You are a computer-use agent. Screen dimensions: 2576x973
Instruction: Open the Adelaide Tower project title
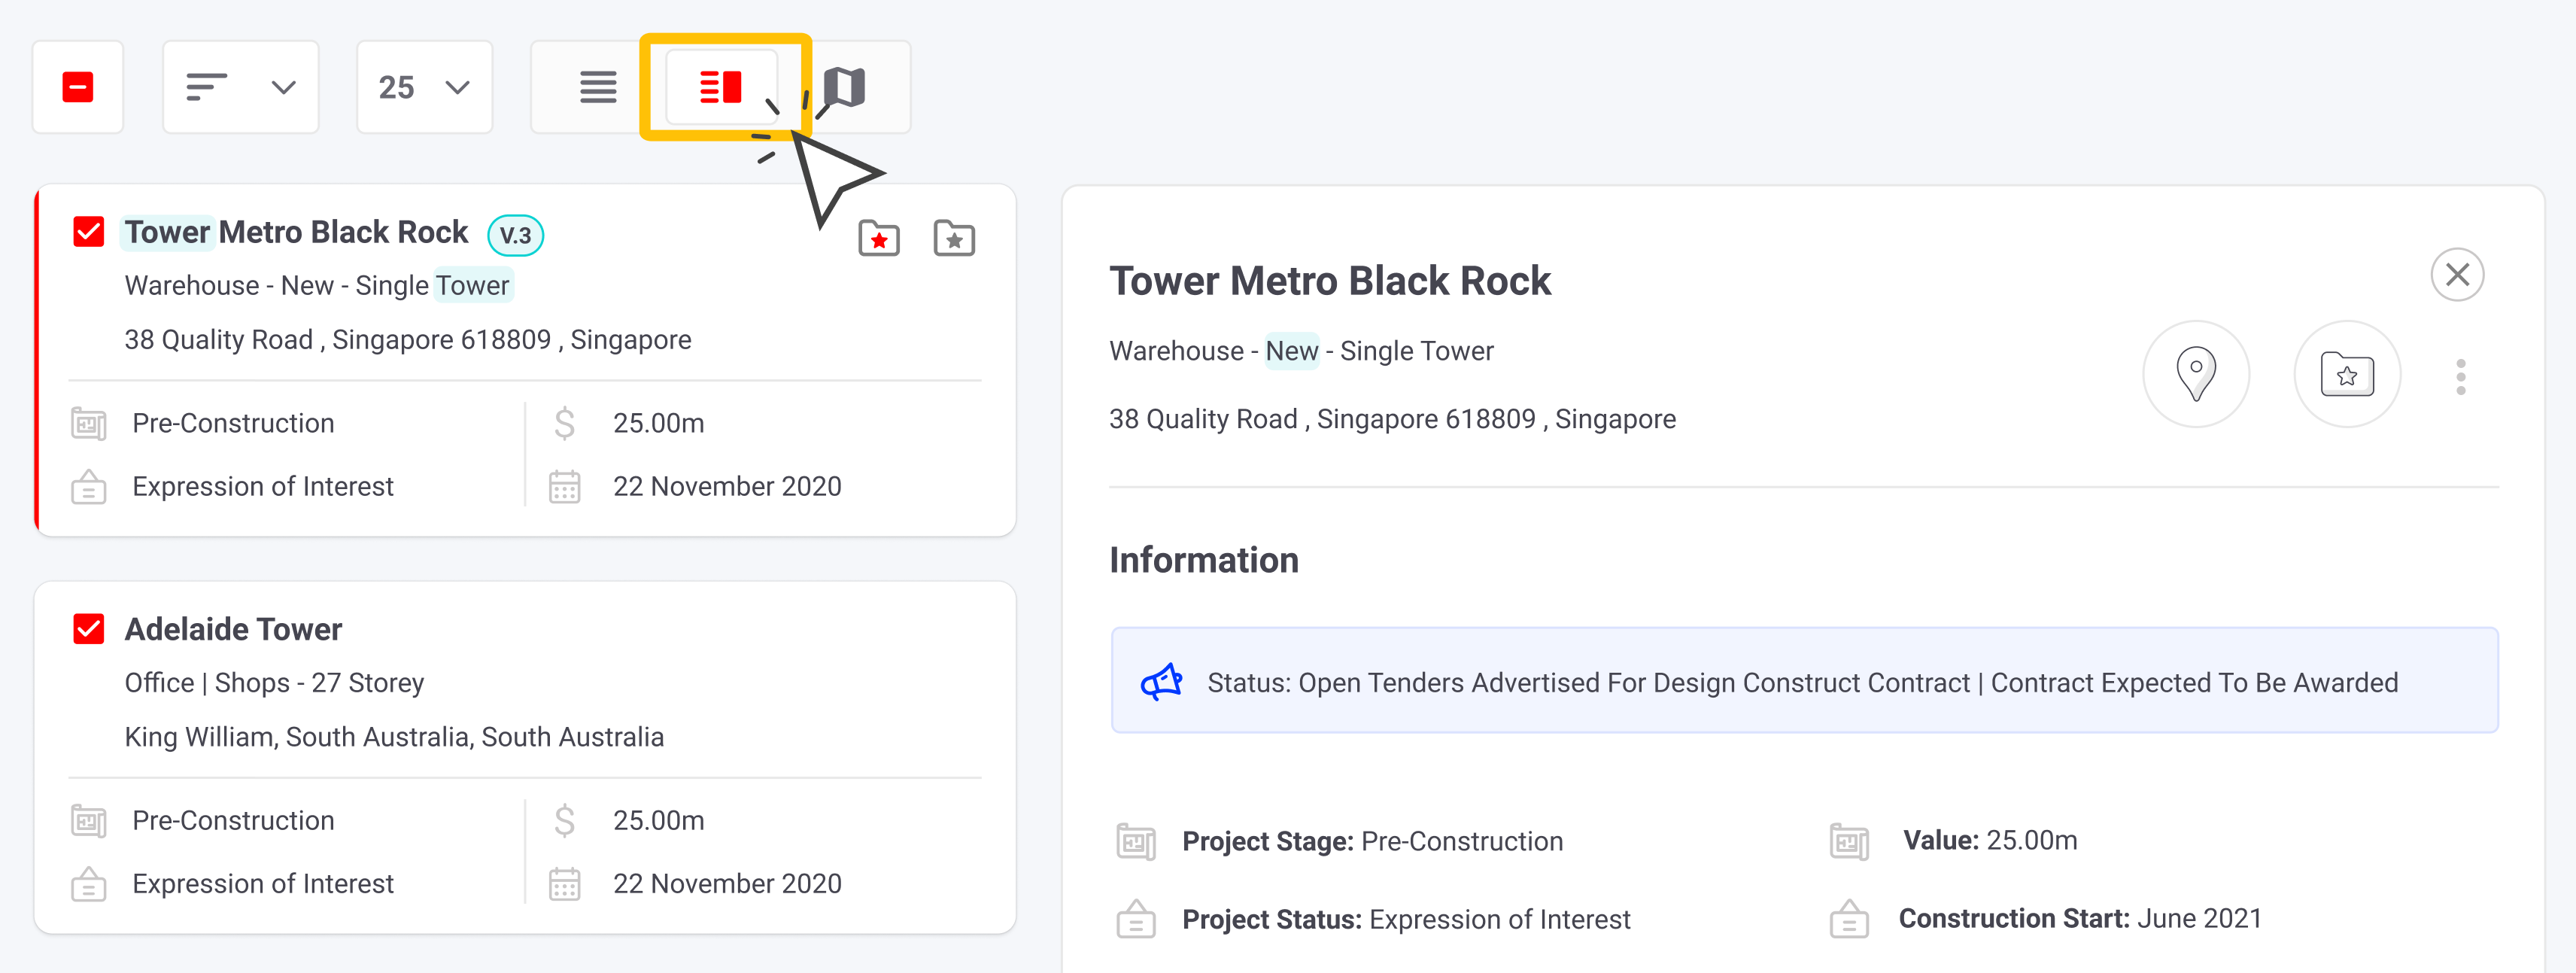pyautogui.click(x=233, y=629)
